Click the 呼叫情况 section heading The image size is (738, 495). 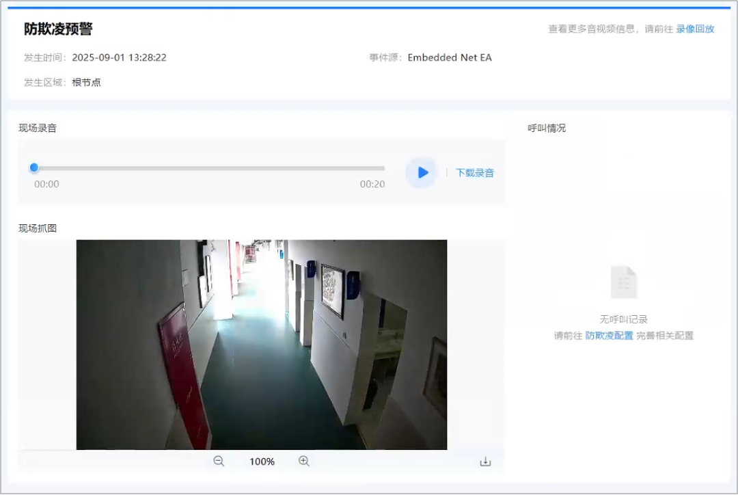pos(547,128)
